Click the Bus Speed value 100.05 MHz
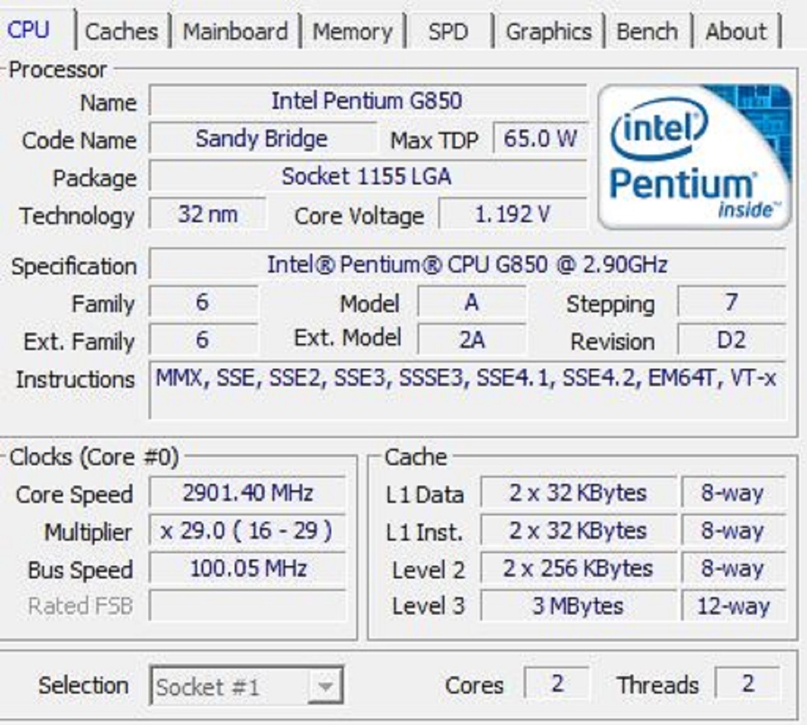This screenshot has height=725, width=807. pyautogui.click(x=247, y=568)
